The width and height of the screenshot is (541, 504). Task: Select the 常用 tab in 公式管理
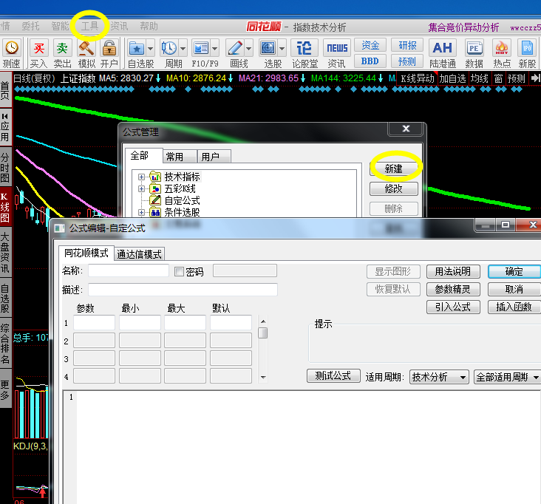tap(180, 157)
